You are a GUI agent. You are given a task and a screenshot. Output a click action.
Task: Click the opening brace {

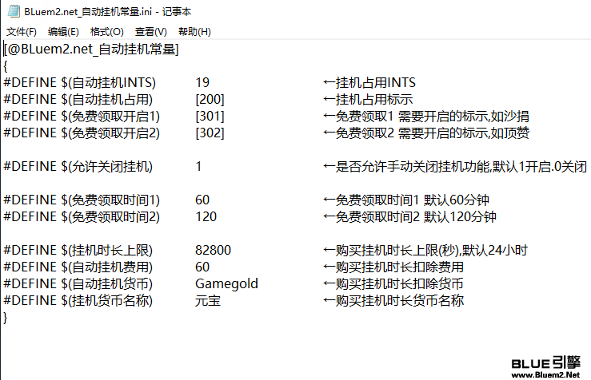click(x=6, y=65)
